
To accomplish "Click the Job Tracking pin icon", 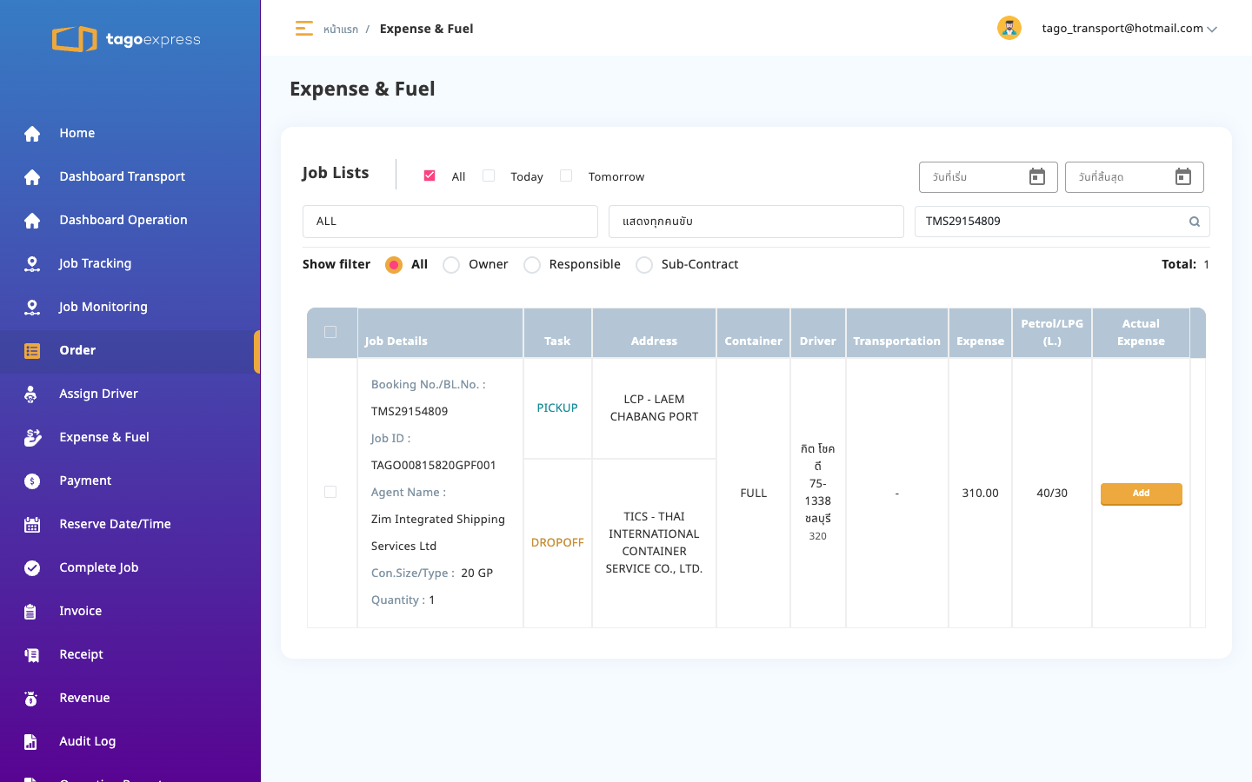I will coord(32,264).
